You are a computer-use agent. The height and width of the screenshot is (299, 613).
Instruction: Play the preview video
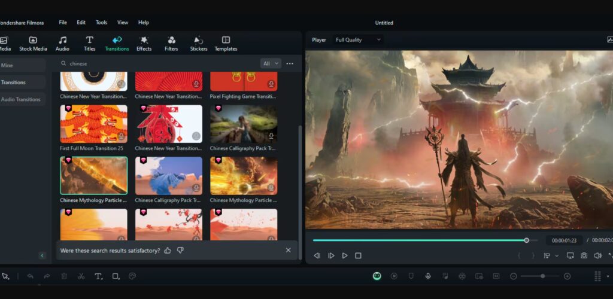point(345,256)
